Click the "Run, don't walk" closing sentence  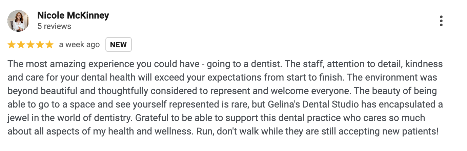(x=318, y=131)
